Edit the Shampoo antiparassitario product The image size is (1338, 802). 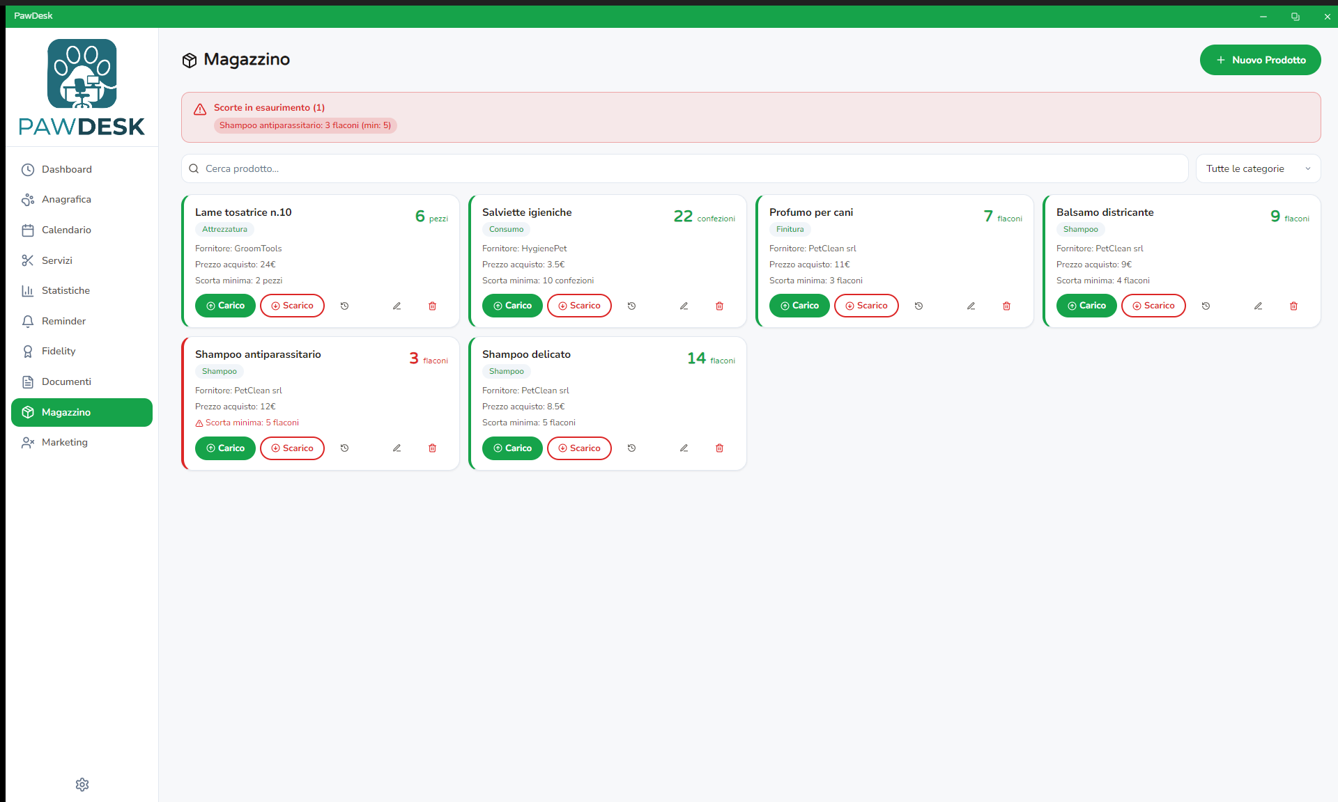point(397,448)
